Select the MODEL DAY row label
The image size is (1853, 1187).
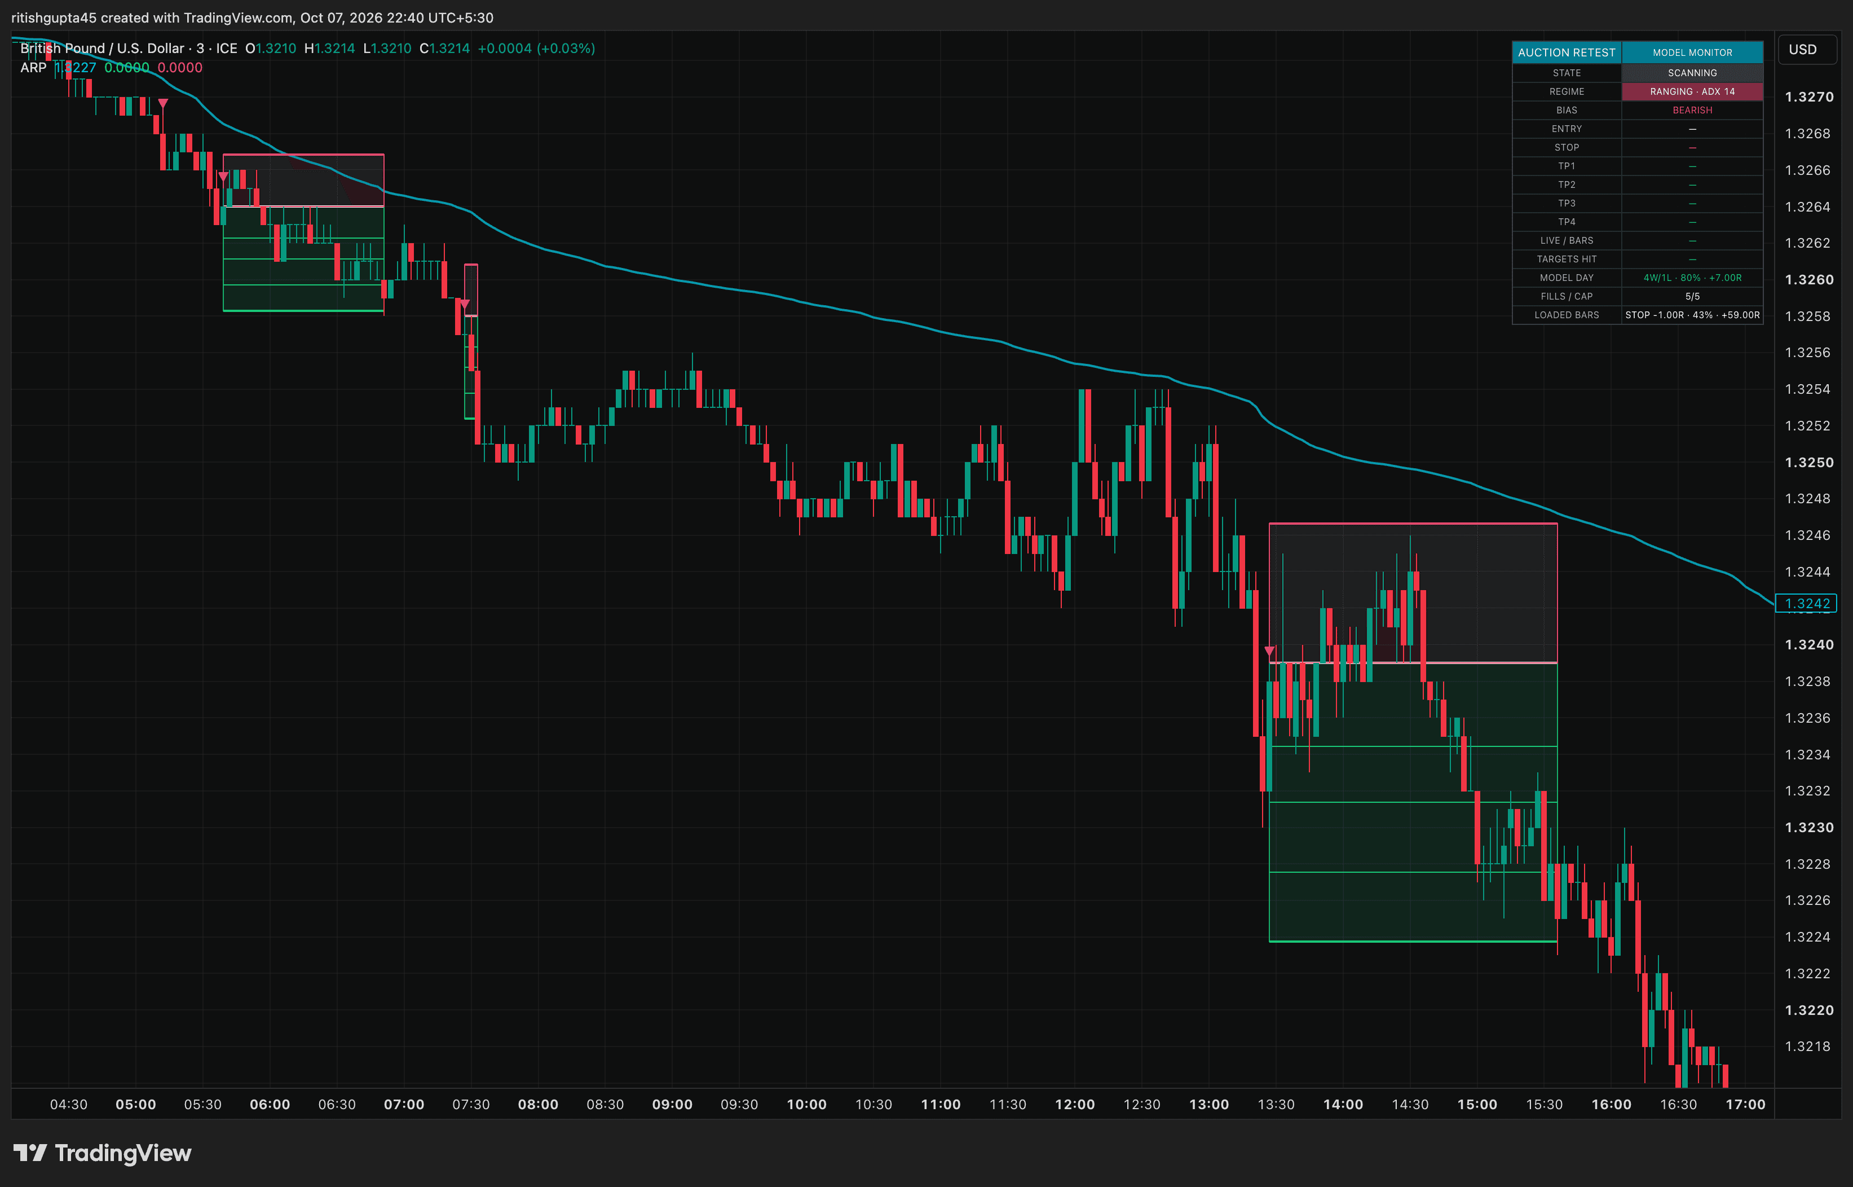tap(1567, 278)
